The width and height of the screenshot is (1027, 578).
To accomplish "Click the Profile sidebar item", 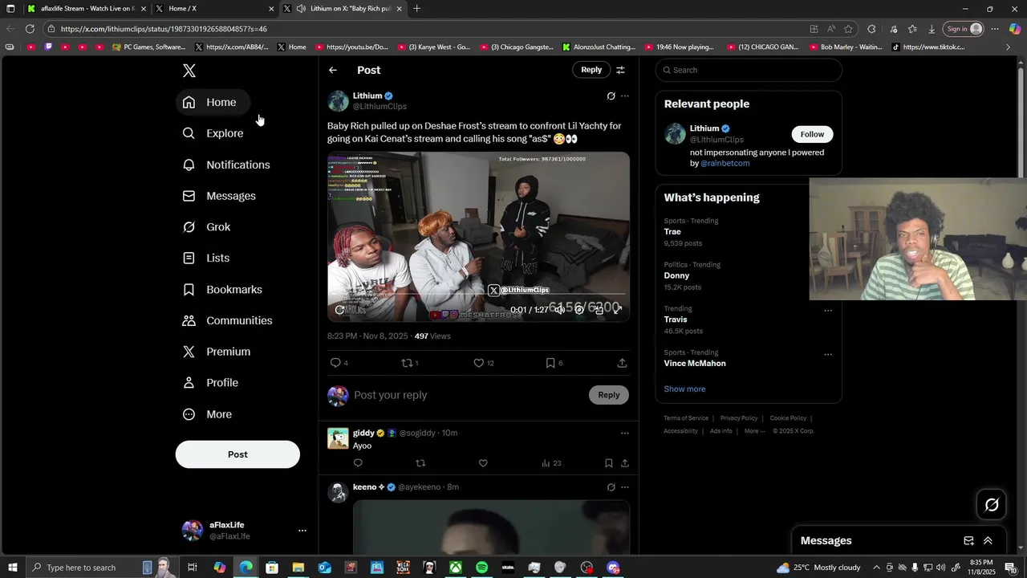I will [x=211, y=383].
